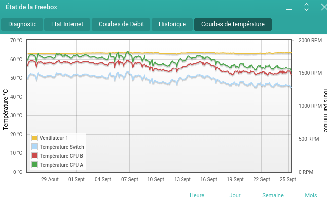Image resolution: width=327 pixels, height=205 pixels.
Task: Select the Courbes de Débit tab
Action: 121,24
